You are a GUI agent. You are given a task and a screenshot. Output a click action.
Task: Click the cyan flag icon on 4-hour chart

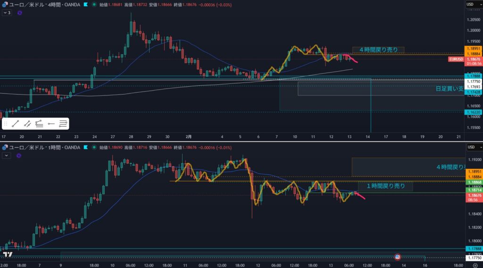point(85,4)
